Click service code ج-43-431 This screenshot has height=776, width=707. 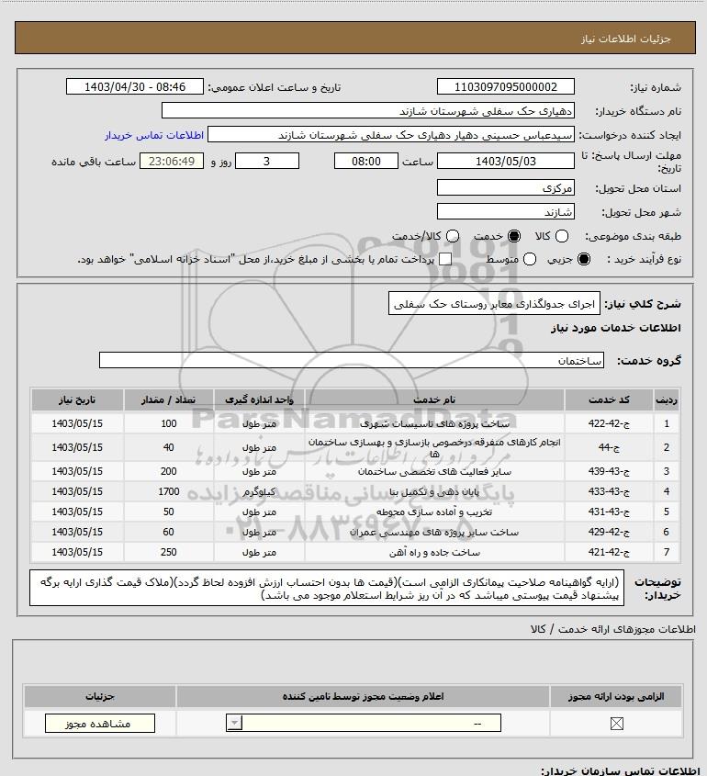pyautogui.click(x=609, y=512)
